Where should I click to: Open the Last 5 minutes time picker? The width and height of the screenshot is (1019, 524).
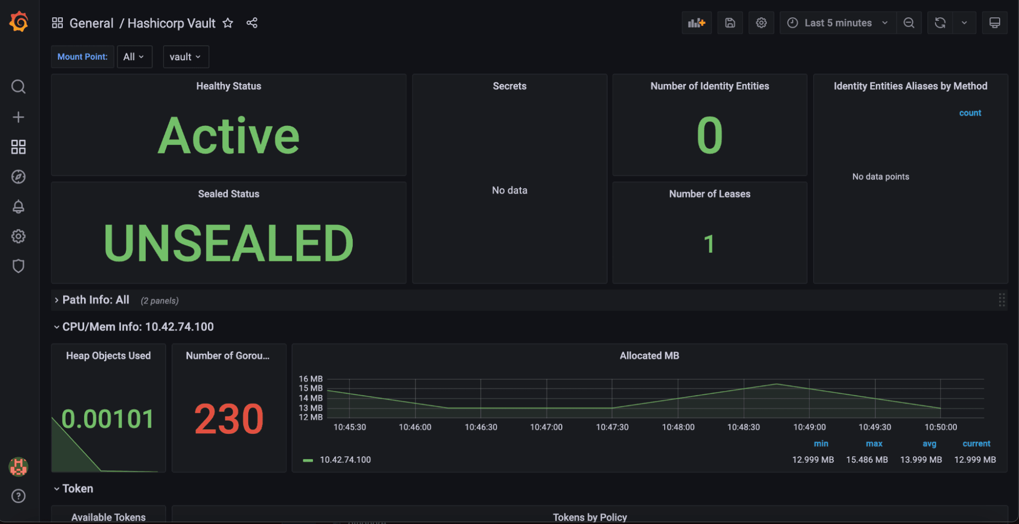(838, 23)
